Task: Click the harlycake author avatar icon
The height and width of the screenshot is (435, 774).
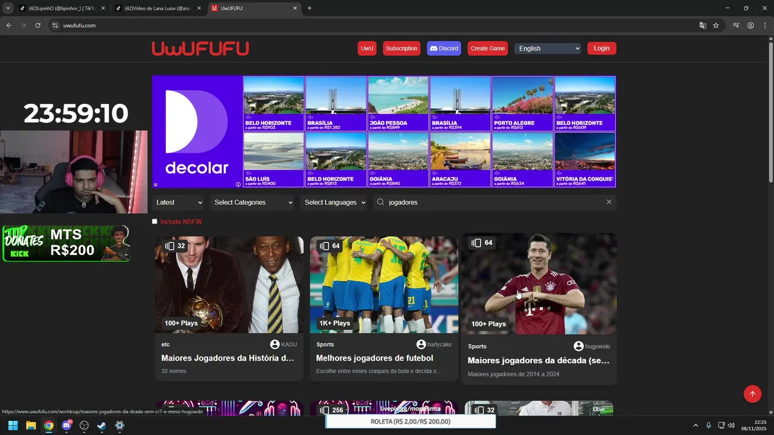Action: pos(421,344)
